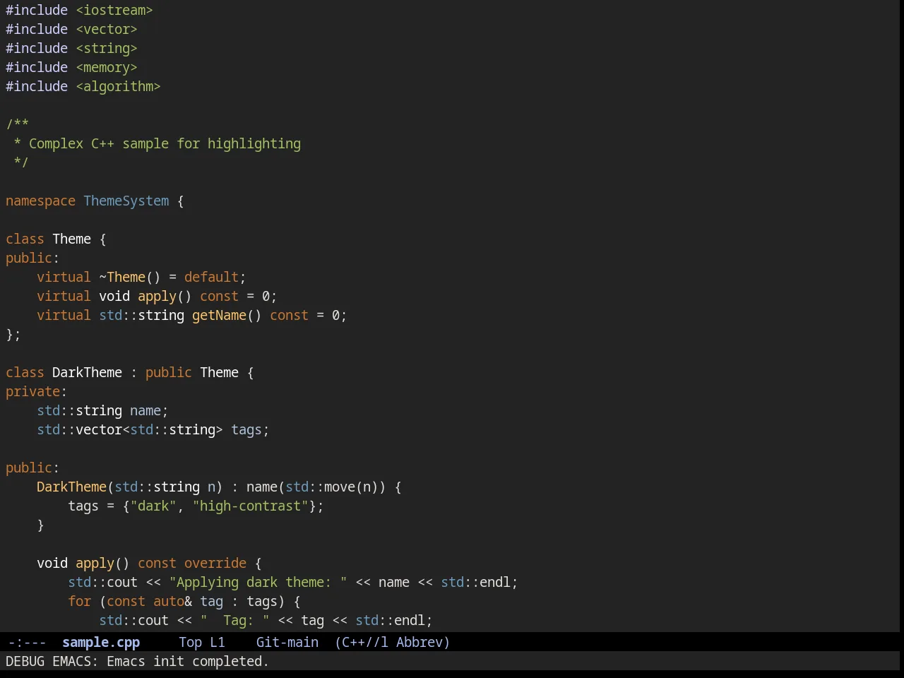Click the 'ThemeSystem' namespace name

point(126,201)
